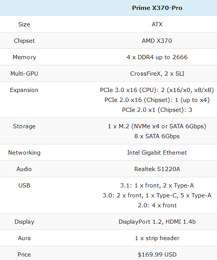Image resolution: width=217 pixels, height=260 pixels.
Task: Click the Prime X370-Pro column header
Action: click(157, 8)
